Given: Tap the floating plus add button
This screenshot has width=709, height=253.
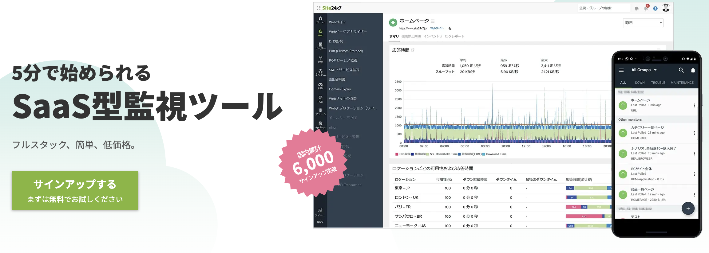Looking at the screenshot, I should (688, 208).
